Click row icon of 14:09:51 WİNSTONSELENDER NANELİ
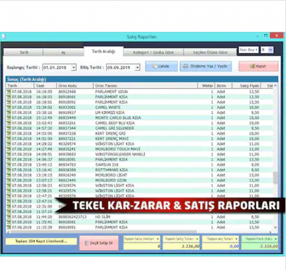 pos(9,154)
